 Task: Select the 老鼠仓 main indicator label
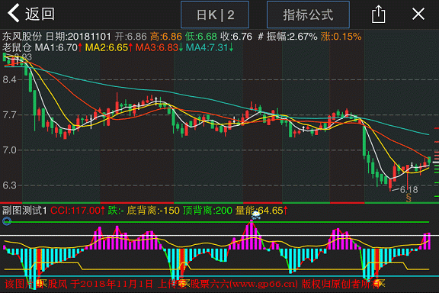[x=17, y=47]
